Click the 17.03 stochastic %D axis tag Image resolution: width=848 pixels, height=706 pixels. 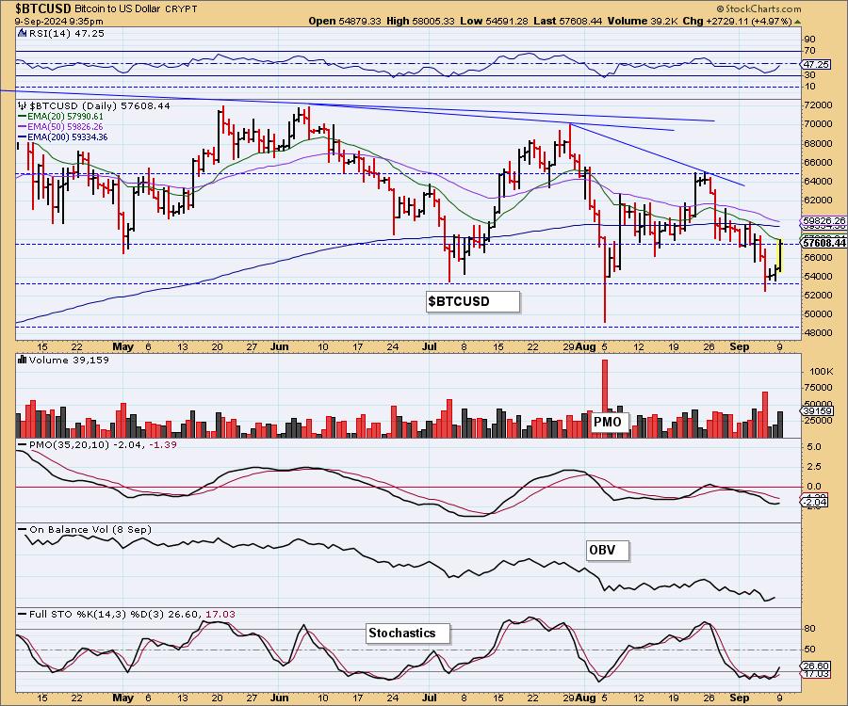click(817, 674)
